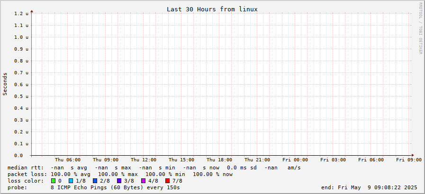Click the light blue 1/8 loss swatch
Screen dimensions: 425x194
click(x=71, y=181)
